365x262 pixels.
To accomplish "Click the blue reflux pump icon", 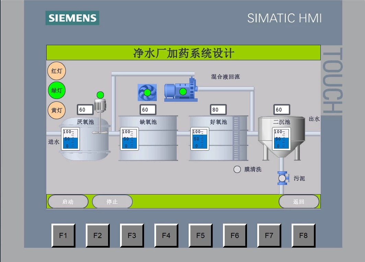I will (181, 90).
